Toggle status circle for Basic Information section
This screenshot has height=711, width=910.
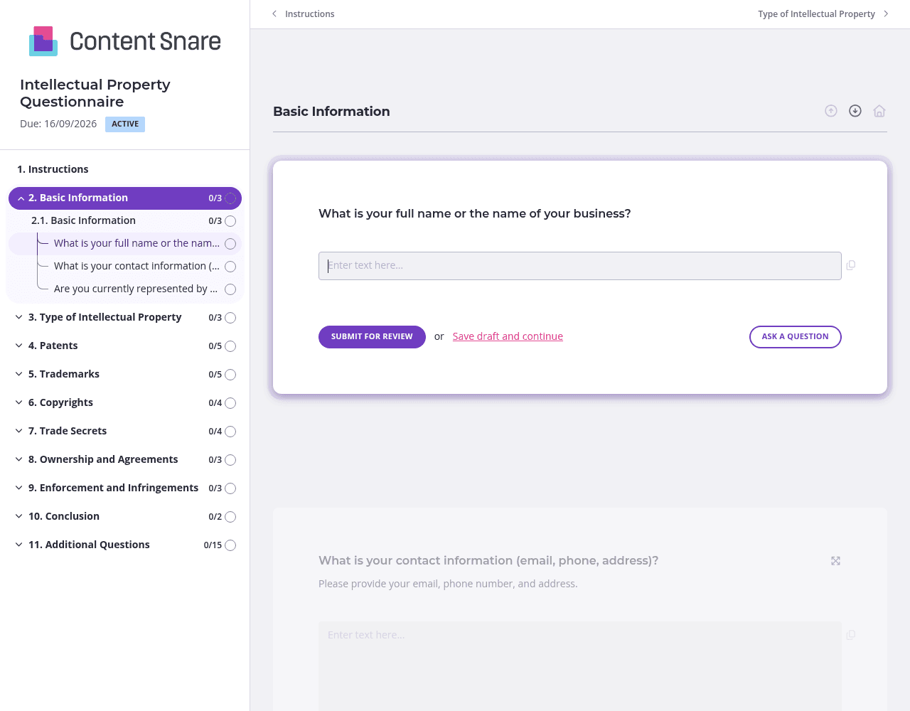[230, 198]
